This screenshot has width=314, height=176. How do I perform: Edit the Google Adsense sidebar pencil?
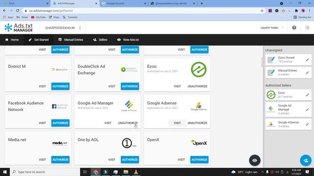click(x=307, y=124)
